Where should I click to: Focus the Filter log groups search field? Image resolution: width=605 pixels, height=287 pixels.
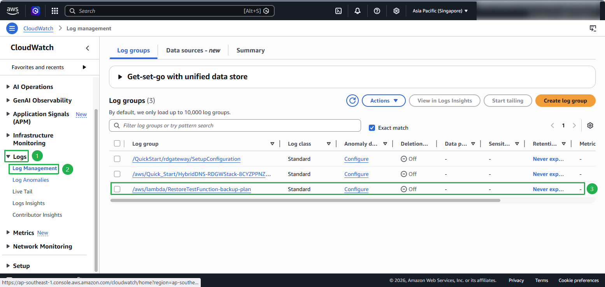coord(235,125)
